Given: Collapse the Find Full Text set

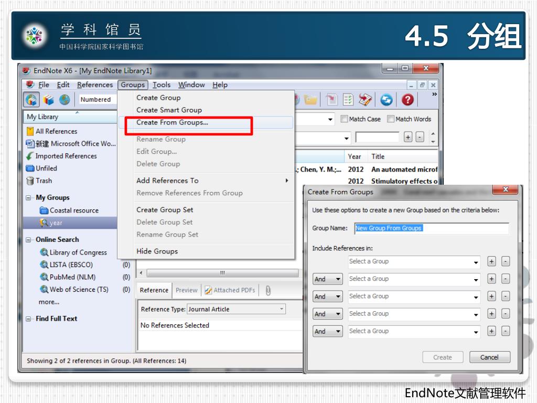Looking at the screenshot, I should tap(28, 319).
